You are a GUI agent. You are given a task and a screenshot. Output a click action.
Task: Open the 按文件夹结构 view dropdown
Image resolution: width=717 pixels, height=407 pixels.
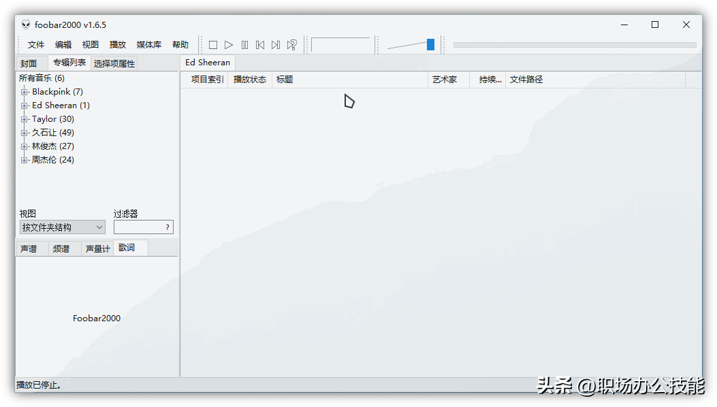pos(62,227)
